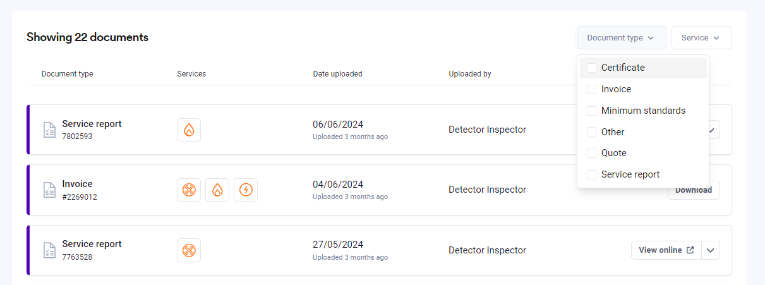
Task: Check the Other document type option
Action: pos(592,132)
